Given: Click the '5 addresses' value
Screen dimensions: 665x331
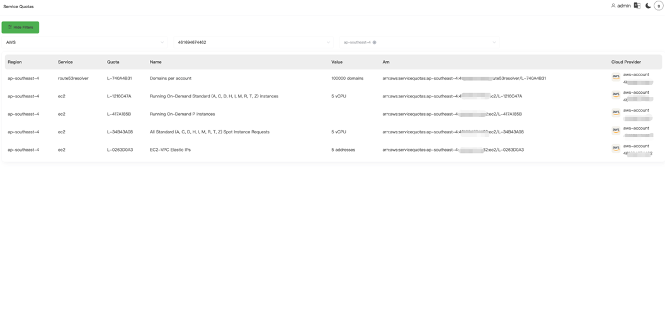Looking at the screenshot, I should [343, 150].
